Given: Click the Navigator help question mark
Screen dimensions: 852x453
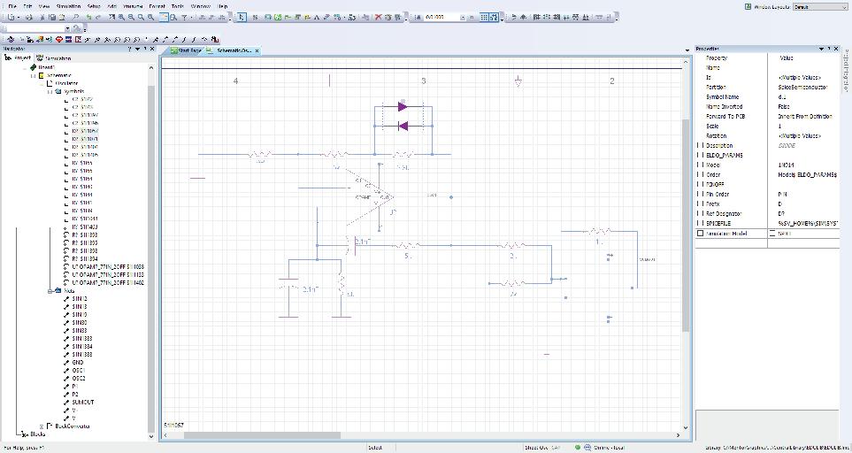Looking at the screenshot, I should tap(129, 49).
